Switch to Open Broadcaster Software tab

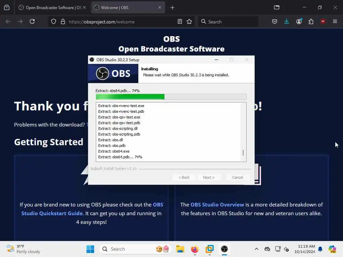click(x=52, y=7)
